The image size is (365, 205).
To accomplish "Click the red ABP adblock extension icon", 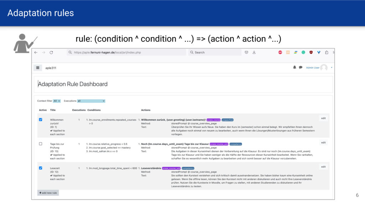I will (x=280, y=52).
